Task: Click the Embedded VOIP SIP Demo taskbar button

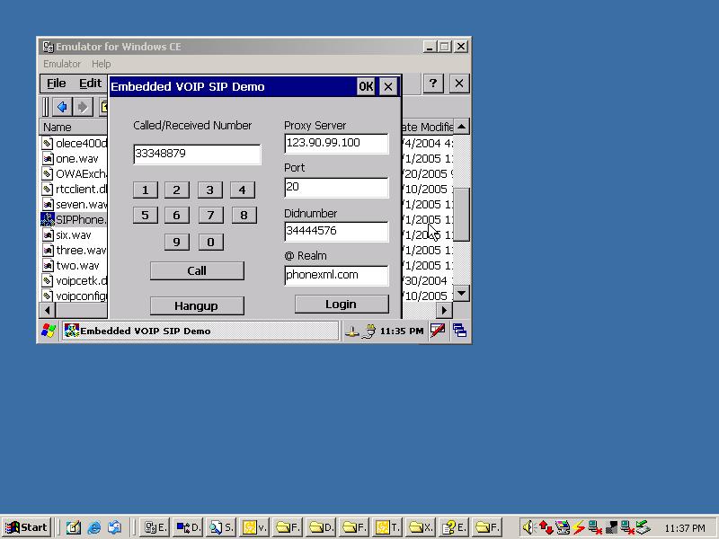Action: [200, 331]
